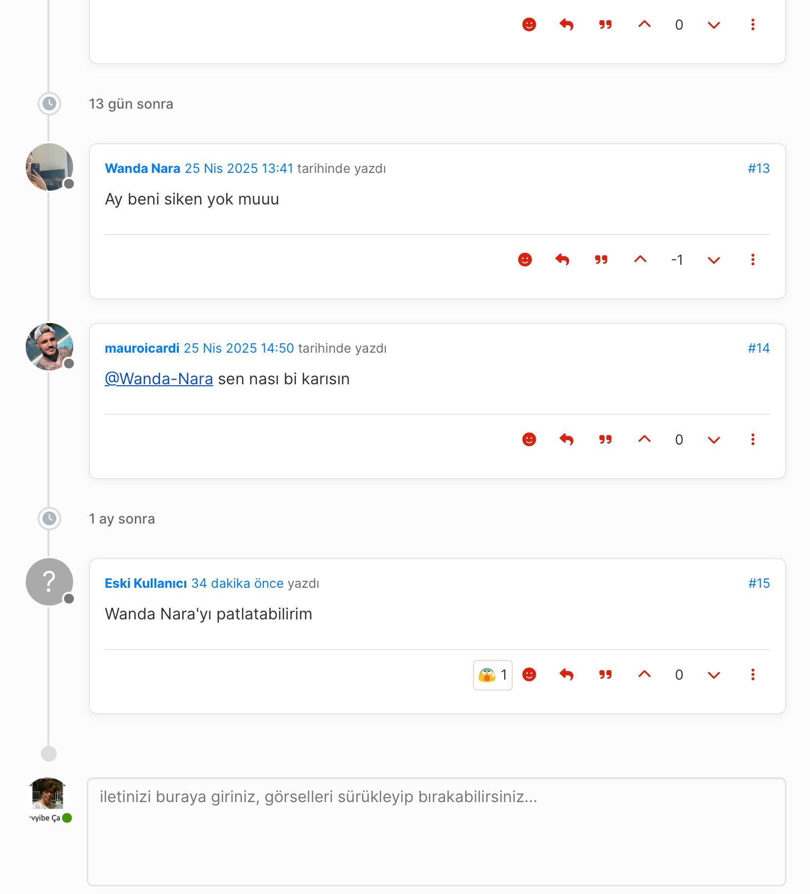
Task: Open the post #13 timestamp link
Action: tap(239, 168)
